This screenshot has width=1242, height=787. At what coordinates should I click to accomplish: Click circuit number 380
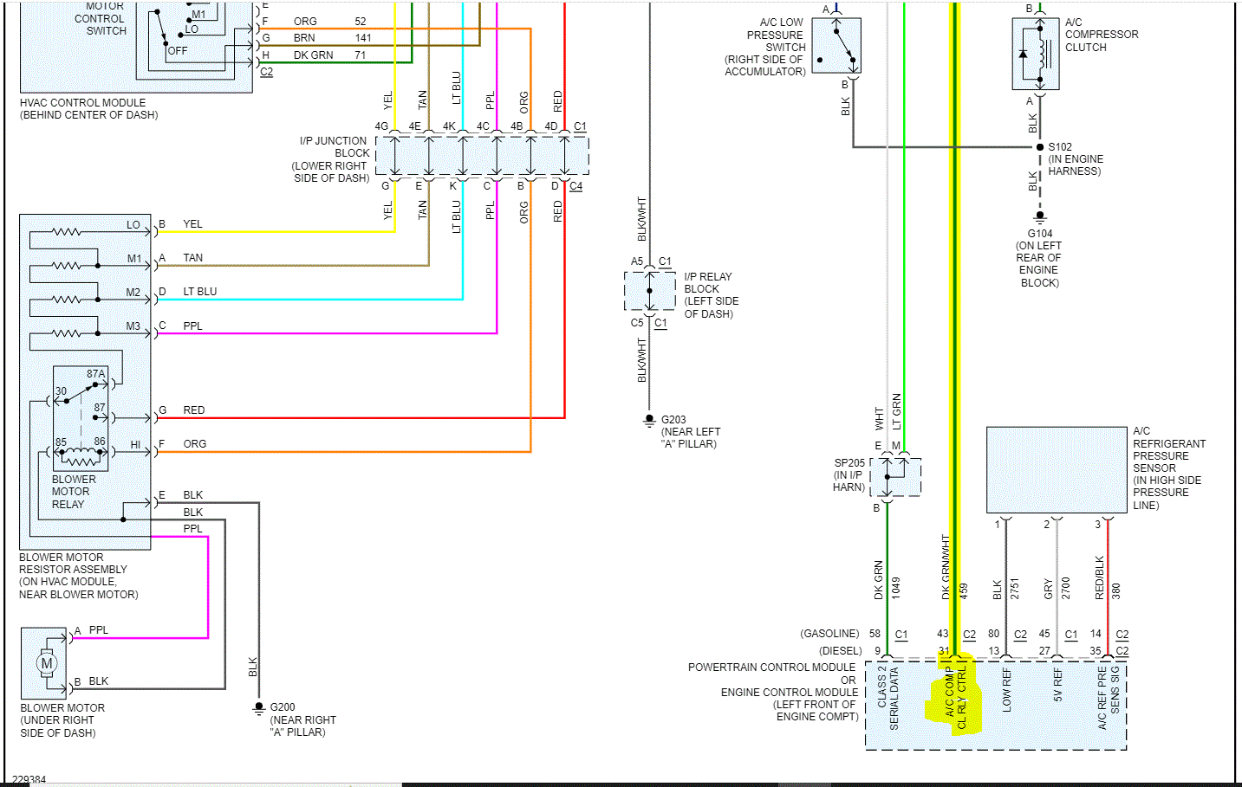1116,591
